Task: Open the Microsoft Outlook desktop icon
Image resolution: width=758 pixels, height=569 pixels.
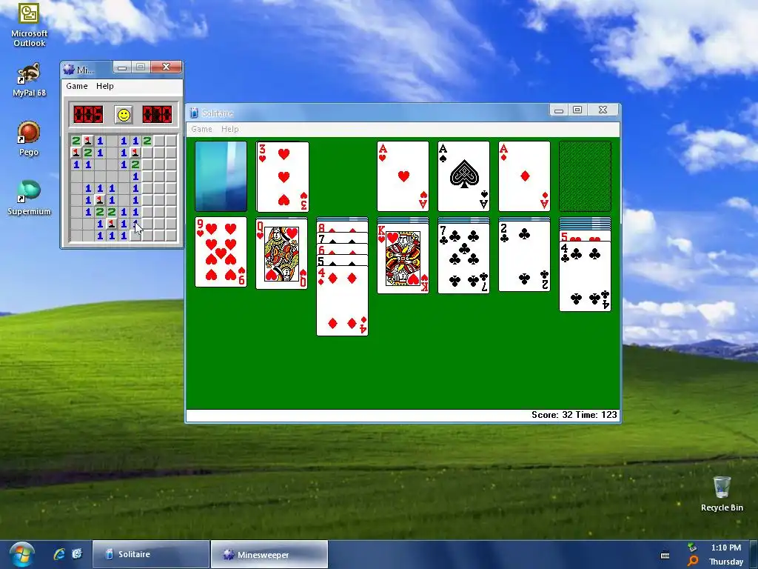Action: (x=29, y=24)
